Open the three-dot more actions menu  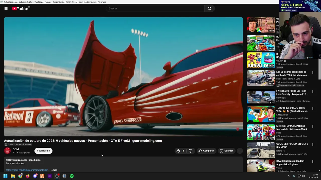pos(240,151)
